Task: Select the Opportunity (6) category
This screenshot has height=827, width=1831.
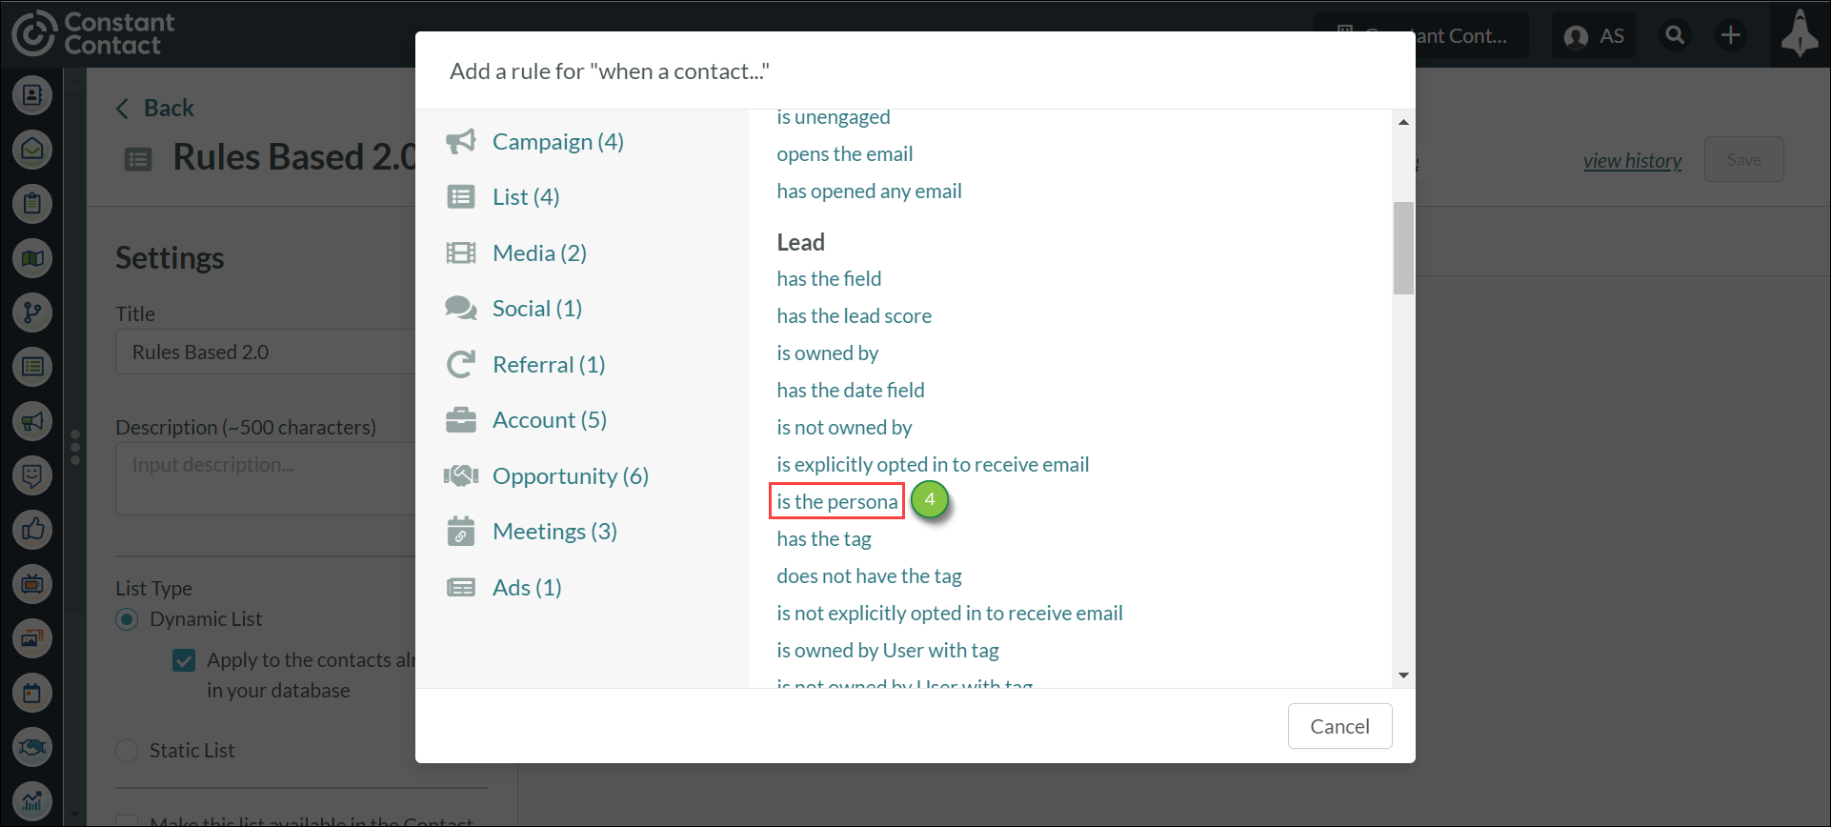Action: (570, 476)
